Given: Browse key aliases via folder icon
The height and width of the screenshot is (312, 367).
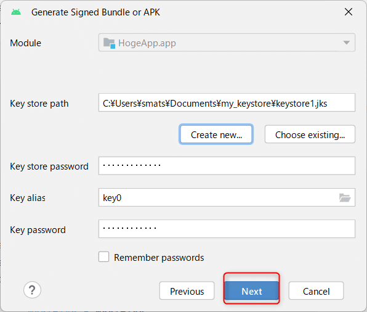Looking at the screenshot, I should pos(345,197).
